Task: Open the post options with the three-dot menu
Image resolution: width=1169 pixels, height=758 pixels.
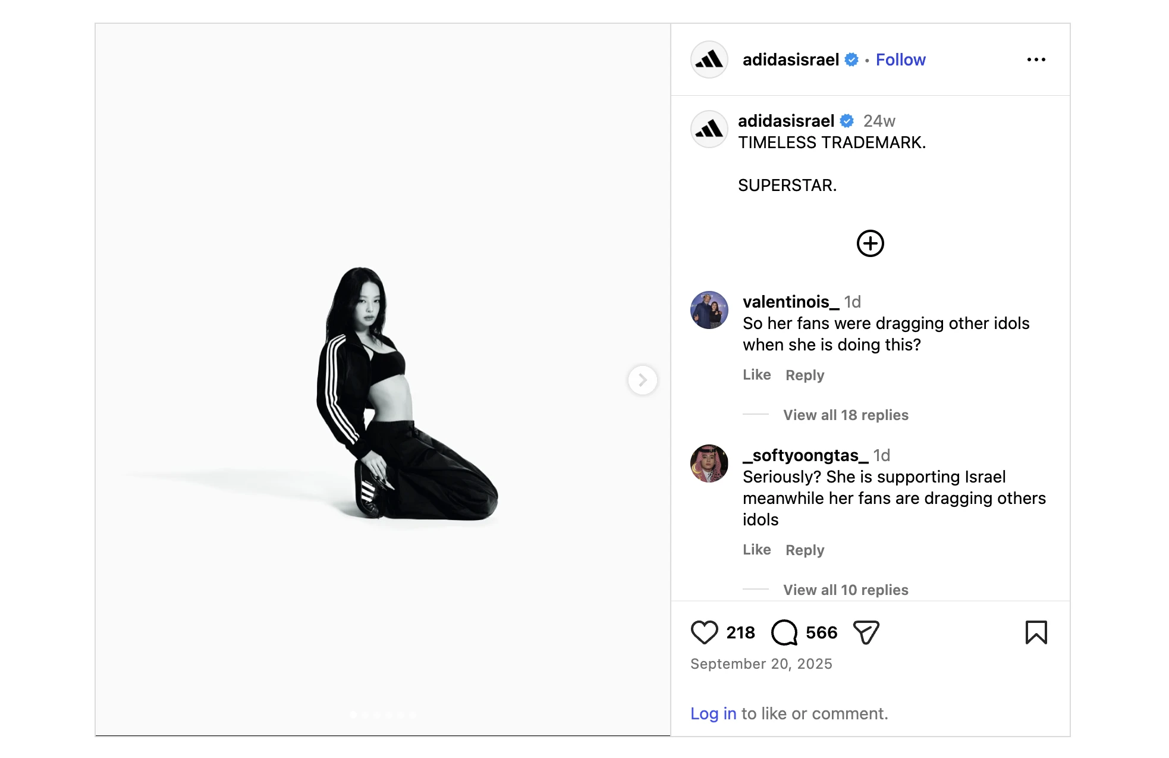Action: click(1036, 59)
